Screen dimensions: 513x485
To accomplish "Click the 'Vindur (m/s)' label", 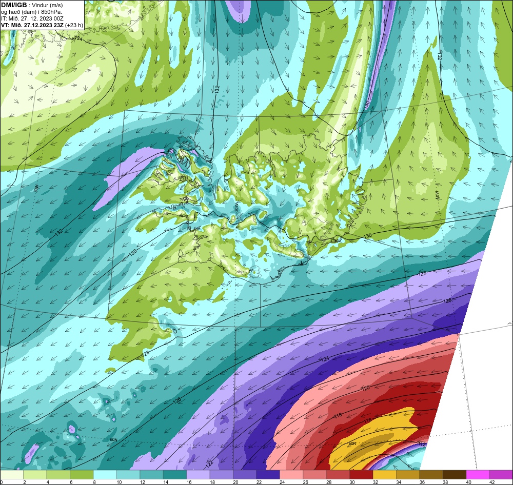I will point(48,5).
